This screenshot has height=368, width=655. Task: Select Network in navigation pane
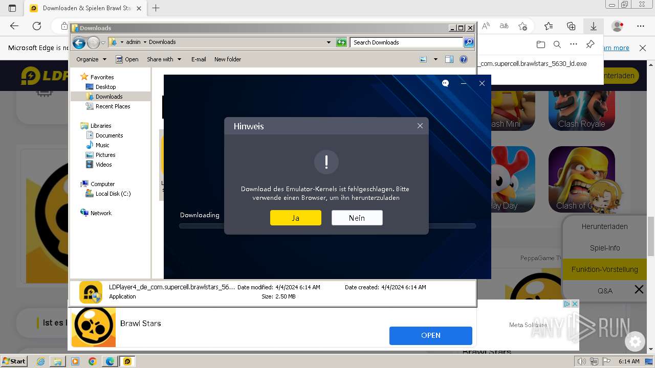(101, 213)
